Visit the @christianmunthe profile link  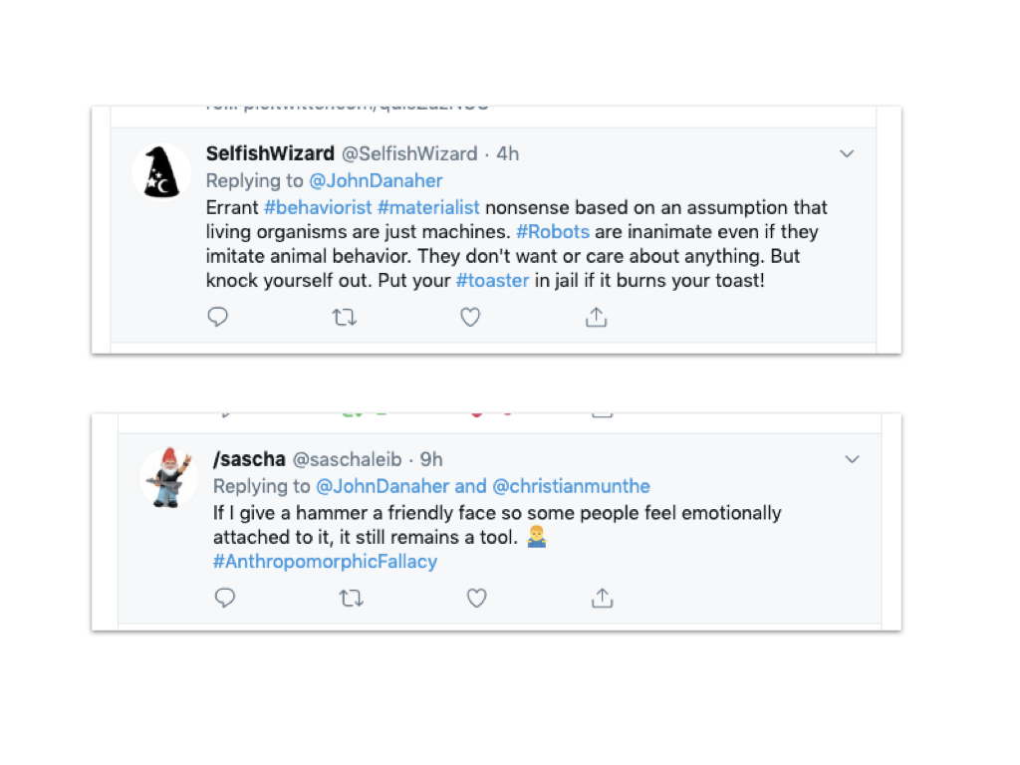[x=571, y=486]
